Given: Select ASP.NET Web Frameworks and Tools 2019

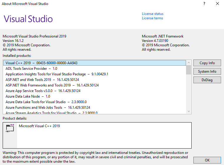Looking at the screenshot, I should tap(94, 85).
